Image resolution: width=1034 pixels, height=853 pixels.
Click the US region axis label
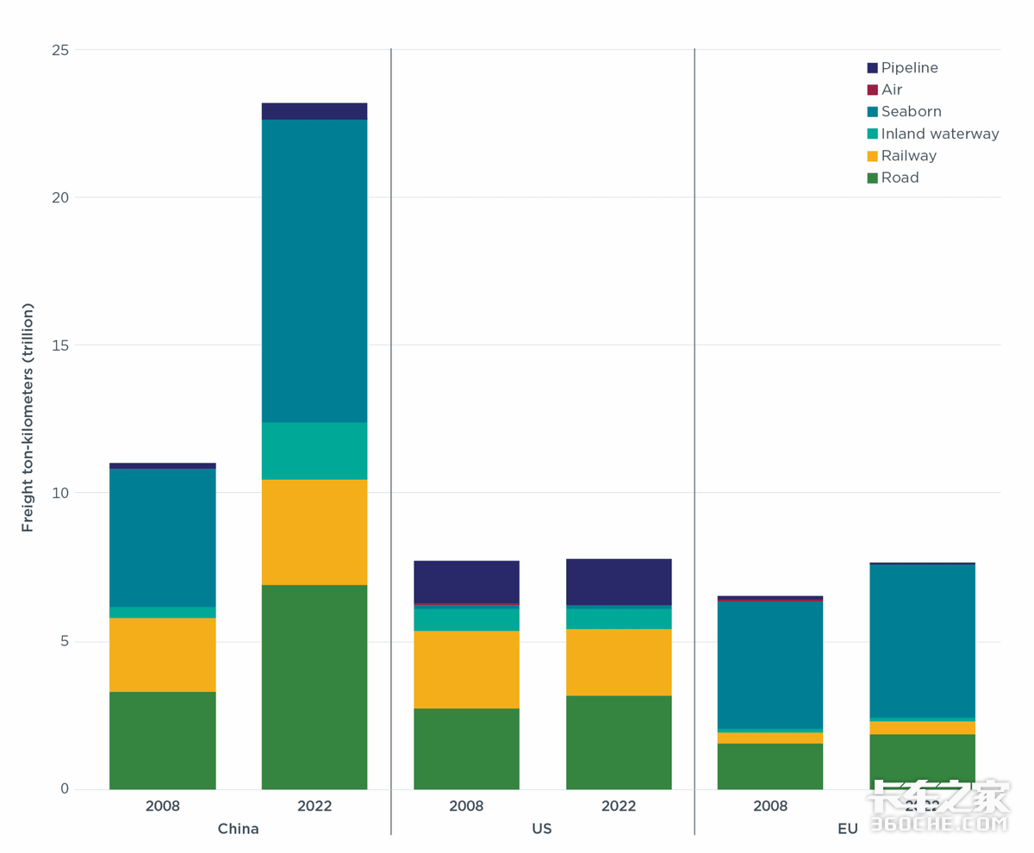pyautogui.click(x=542, y=829)
